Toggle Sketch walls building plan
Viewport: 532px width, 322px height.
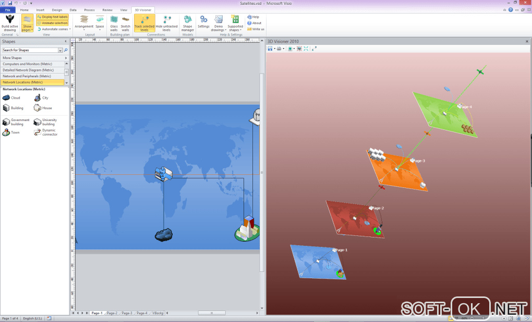point(126,23)
